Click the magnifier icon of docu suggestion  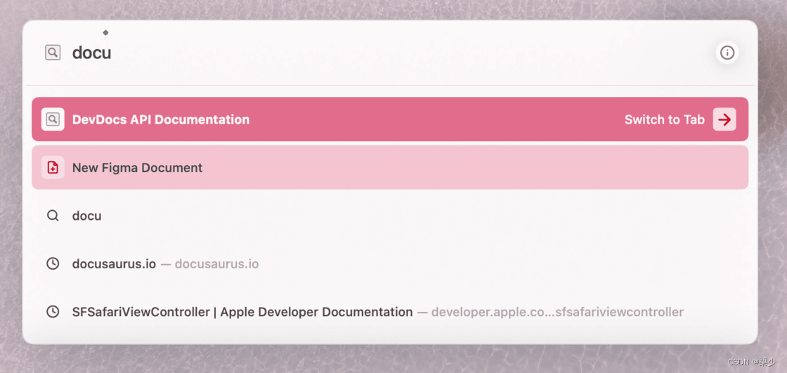click(53, 216)
